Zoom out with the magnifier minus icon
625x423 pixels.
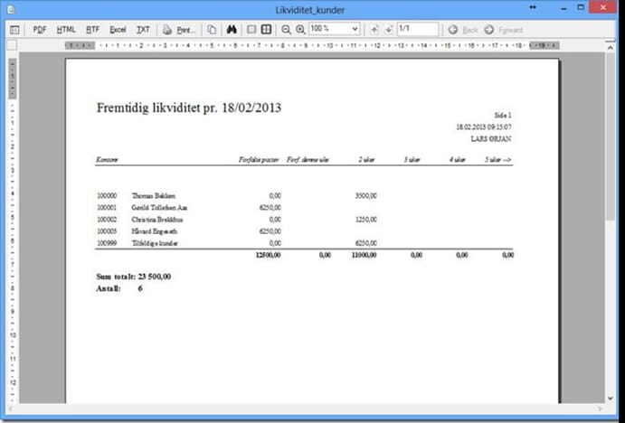point(286,29)
